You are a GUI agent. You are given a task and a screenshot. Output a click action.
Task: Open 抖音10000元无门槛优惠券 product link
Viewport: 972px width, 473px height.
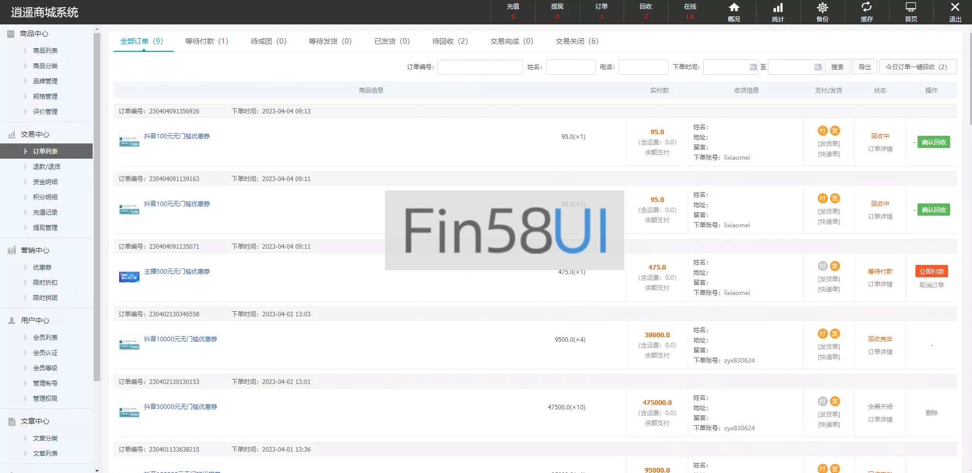[180, 339]
